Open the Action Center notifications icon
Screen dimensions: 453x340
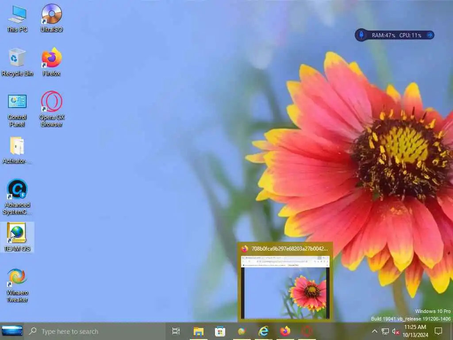point(438,331)
